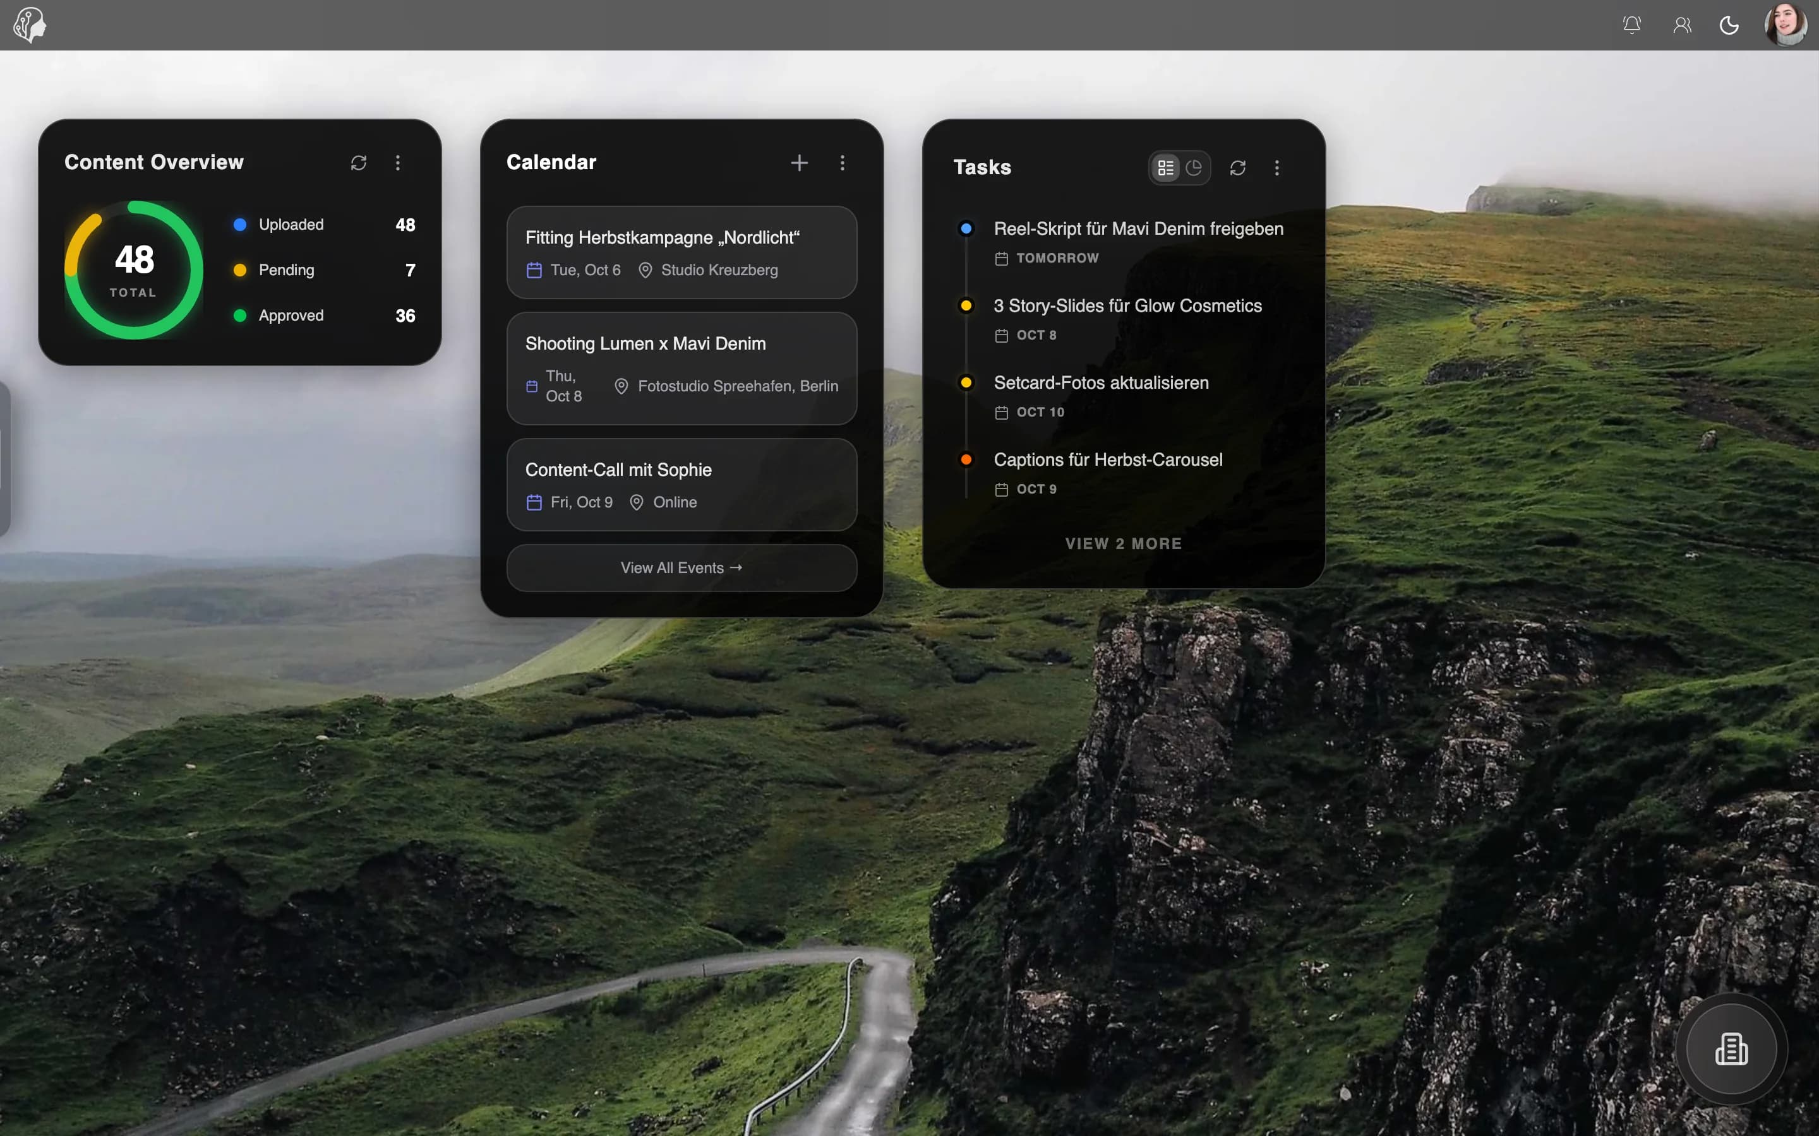Screen dimensions: 1819x1136
Task: Open Calendar widget more options menu
Action: click(x=843, y=163)
